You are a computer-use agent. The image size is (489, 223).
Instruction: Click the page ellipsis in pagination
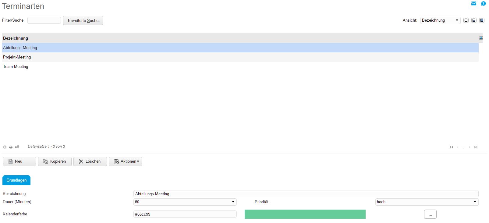464,147
